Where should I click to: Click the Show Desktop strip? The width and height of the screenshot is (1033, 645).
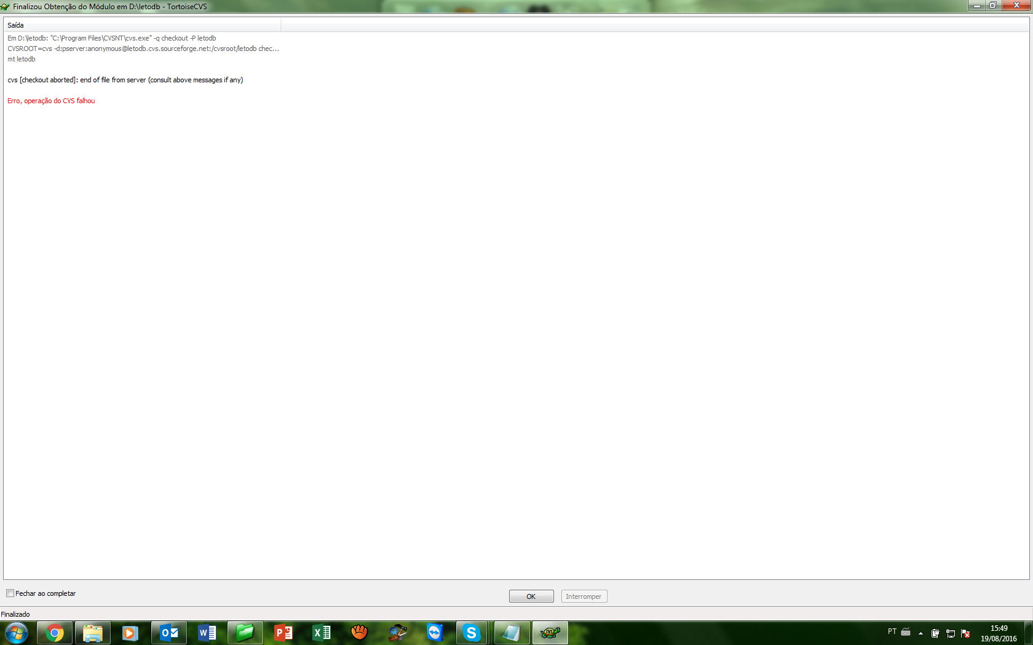pos(1029,633)
